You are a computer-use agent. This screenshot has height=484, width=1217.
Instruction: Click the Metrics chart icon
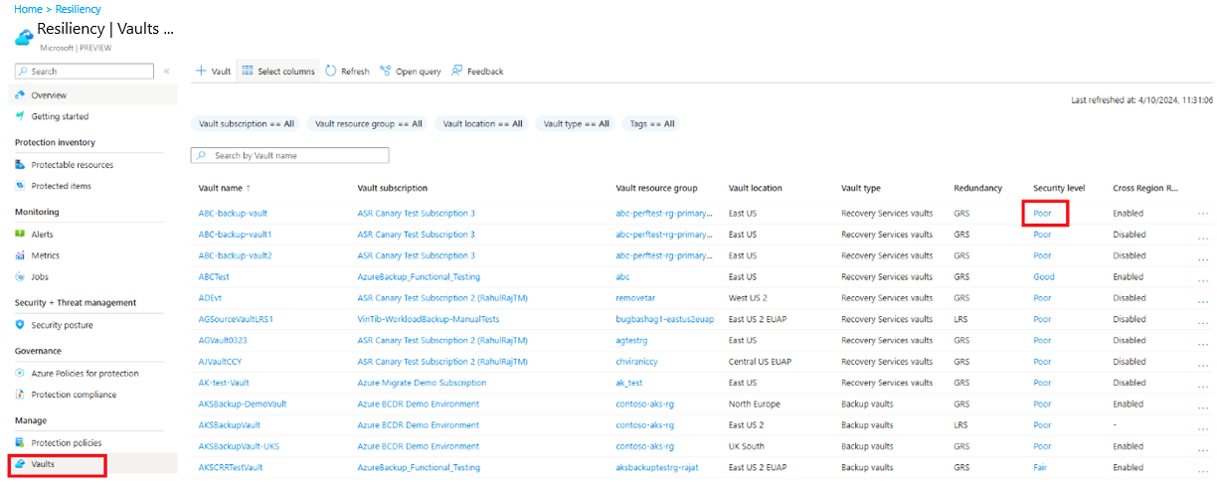tap(20, 255)
